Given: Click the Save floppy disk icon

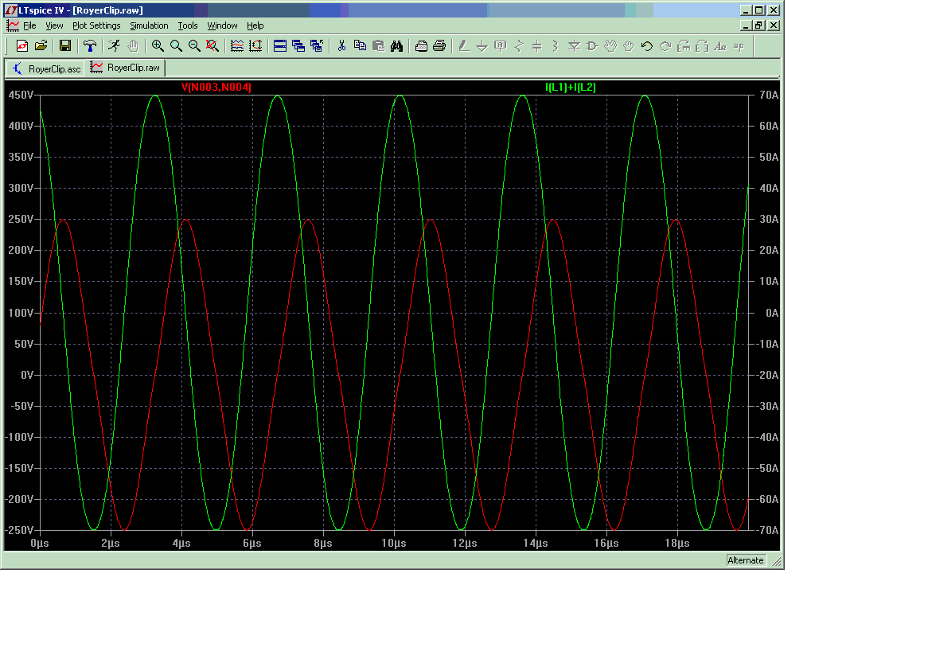Looking at the screenshot, I should (x=65, y=46).
